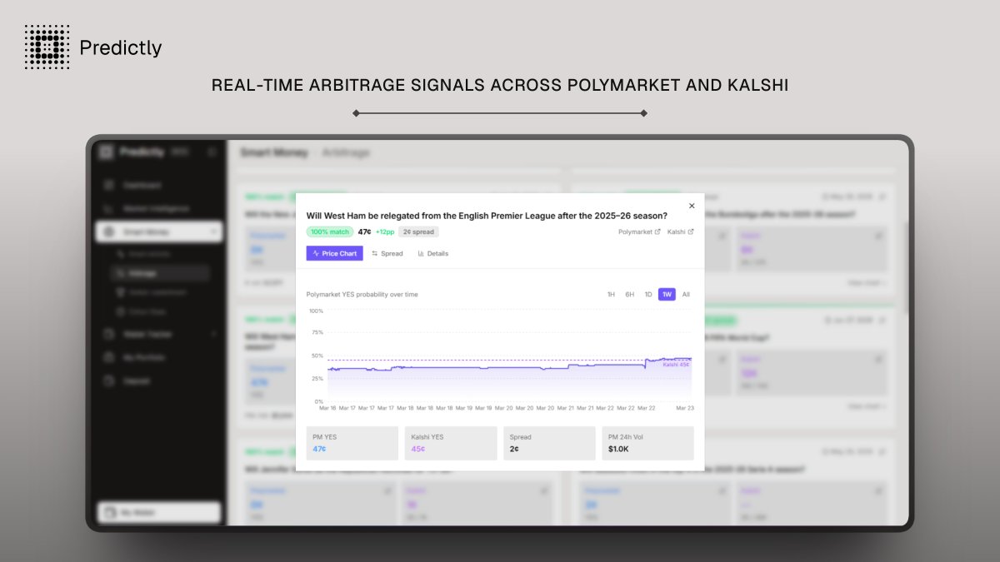Open My Portfolio in the sidebar
Screen dimensions: 1000x562
pos(143,357)
